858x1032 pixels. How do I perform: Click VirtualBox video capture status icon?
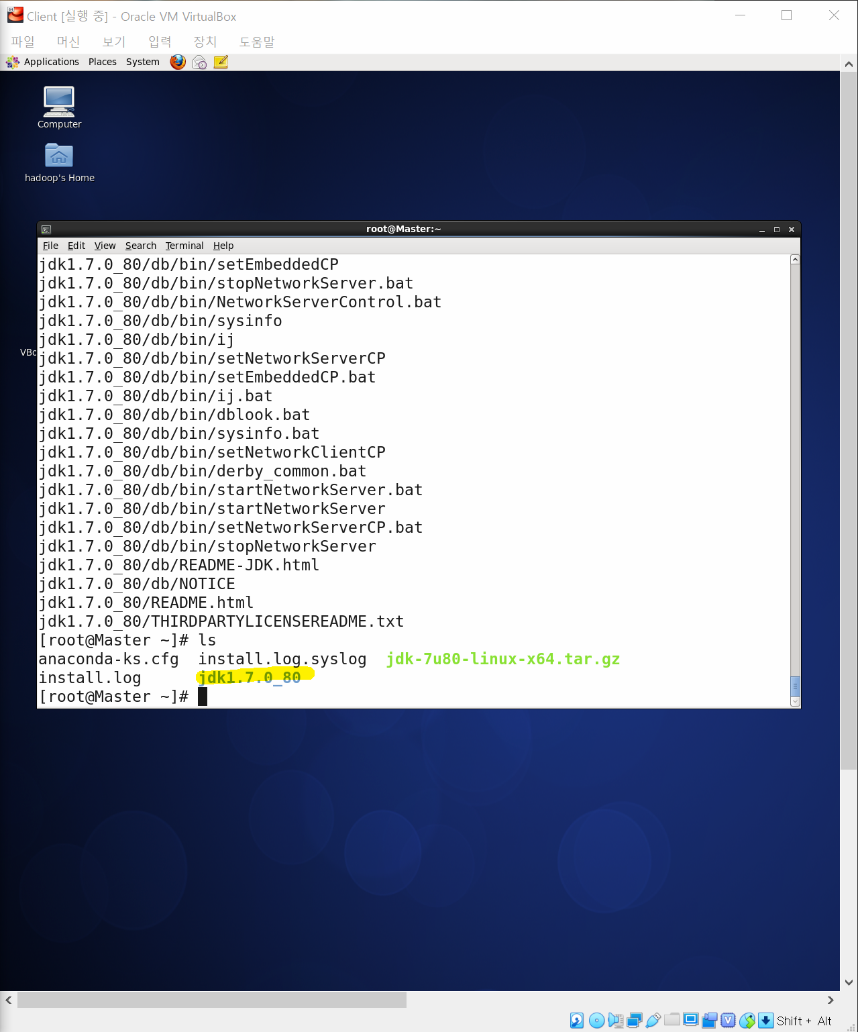point(709,1021)
